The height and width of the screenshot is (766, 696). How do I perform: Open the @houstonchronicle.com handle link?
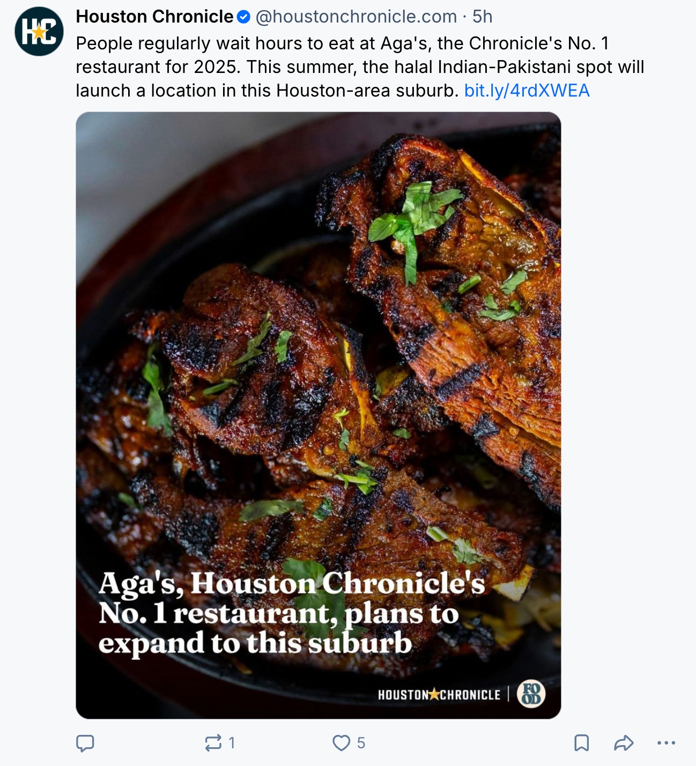(x=356, y=17)
